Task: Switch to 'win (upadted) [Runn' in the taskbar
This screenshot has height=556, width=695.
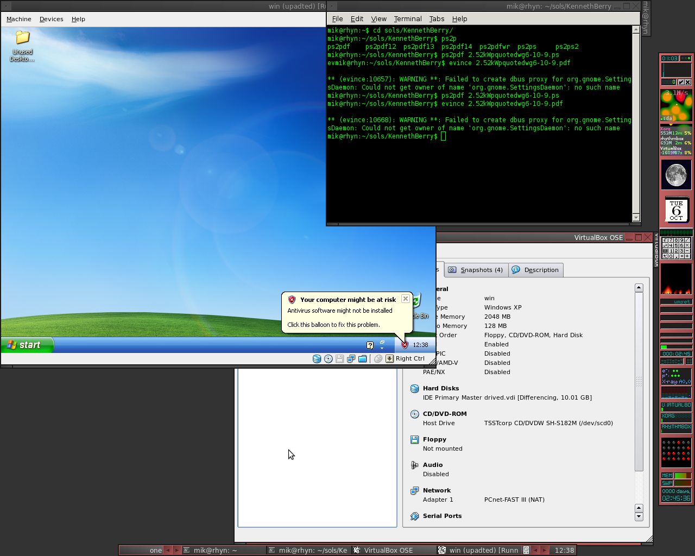Action: pyautogui.click(x=479, y=550)
